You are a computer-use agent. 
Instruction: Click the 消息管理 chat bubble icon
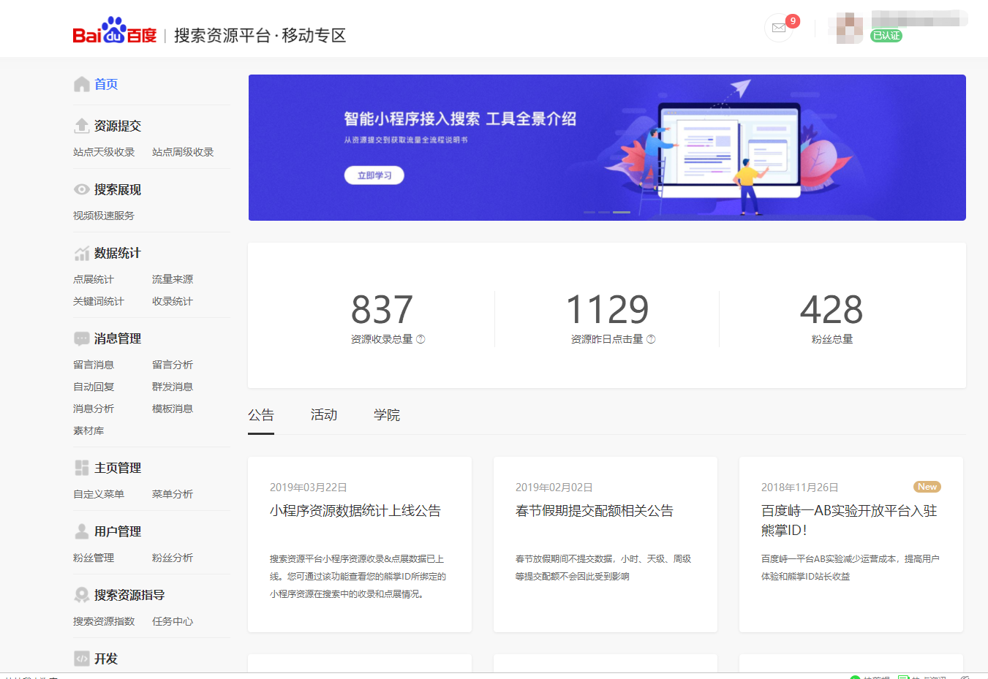tap(81, 338)
